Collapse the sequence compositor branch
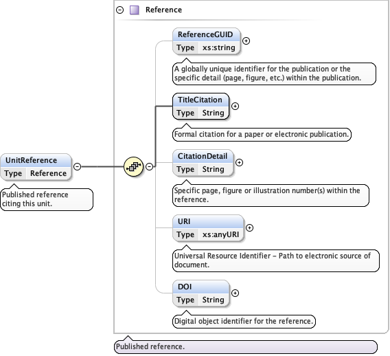 pyautogui.click(x=149, y=166)
